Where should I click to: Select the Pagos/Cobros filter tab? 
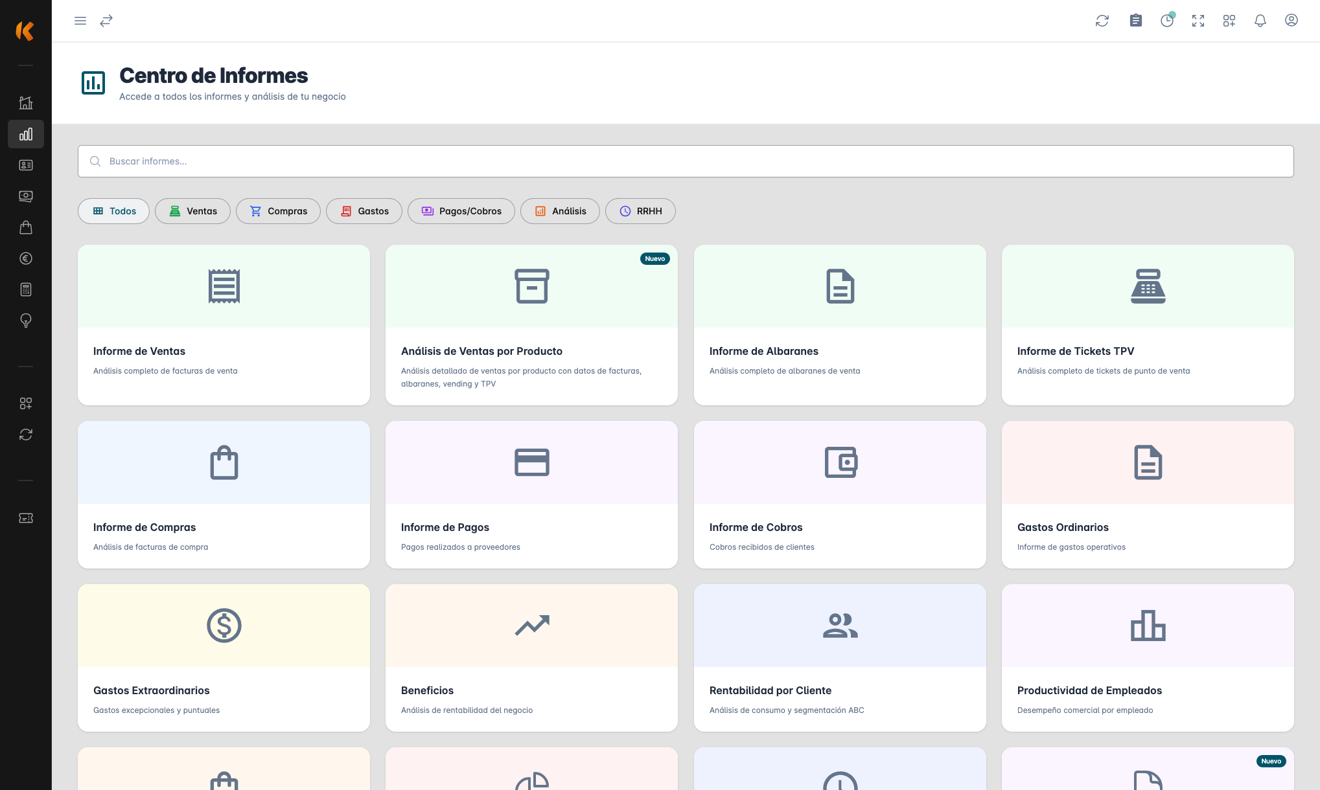click(461, 211)
